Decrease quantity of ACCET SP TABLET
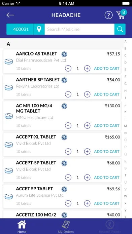The height and width of the screenshot is (234, 132). click(x=68, y=203)
